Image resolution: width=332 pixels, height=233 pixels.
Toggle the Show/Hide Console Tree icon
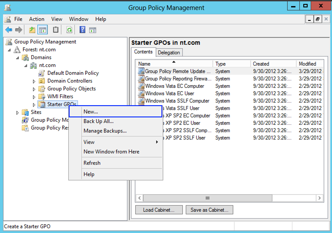[43, 30]
